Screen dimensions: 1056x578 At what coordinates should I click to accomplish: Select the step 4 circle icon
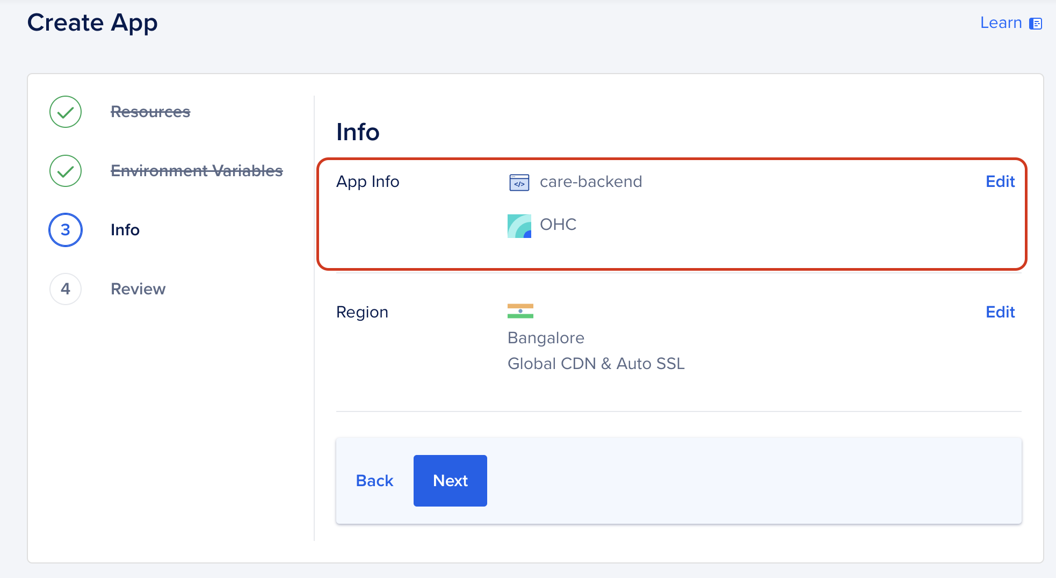(66, 289)
